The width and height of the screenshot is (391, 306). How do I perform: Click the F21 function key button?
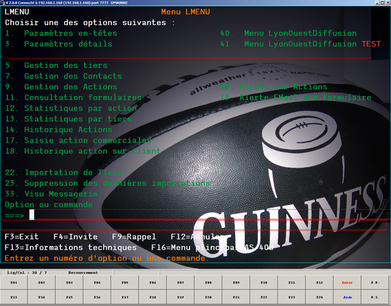click(x=236, y=297)
